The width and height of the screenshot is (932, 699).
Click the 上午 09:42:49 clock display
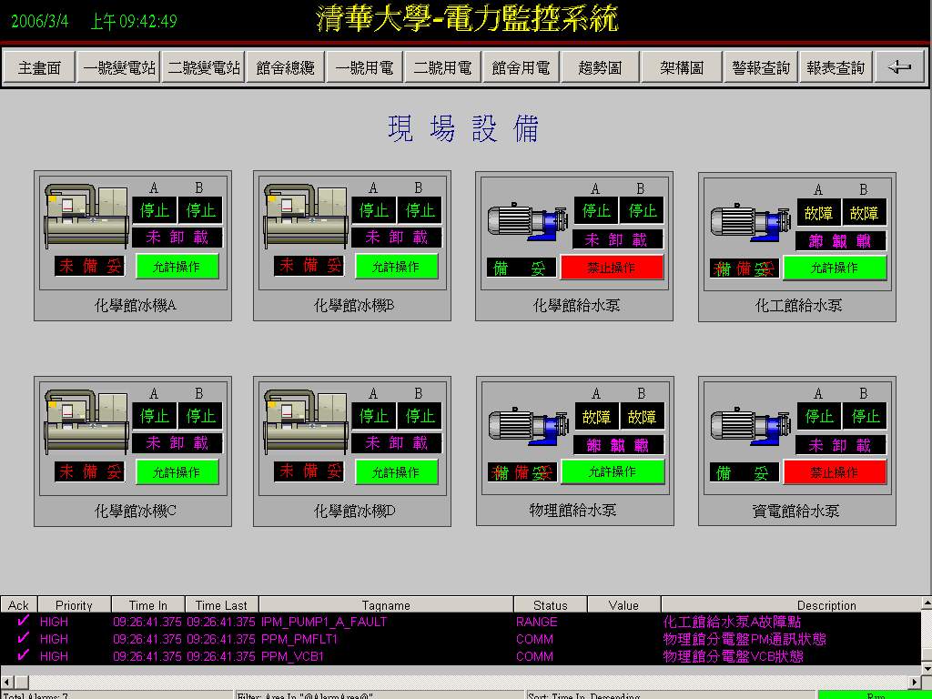[x=134, y=22]
